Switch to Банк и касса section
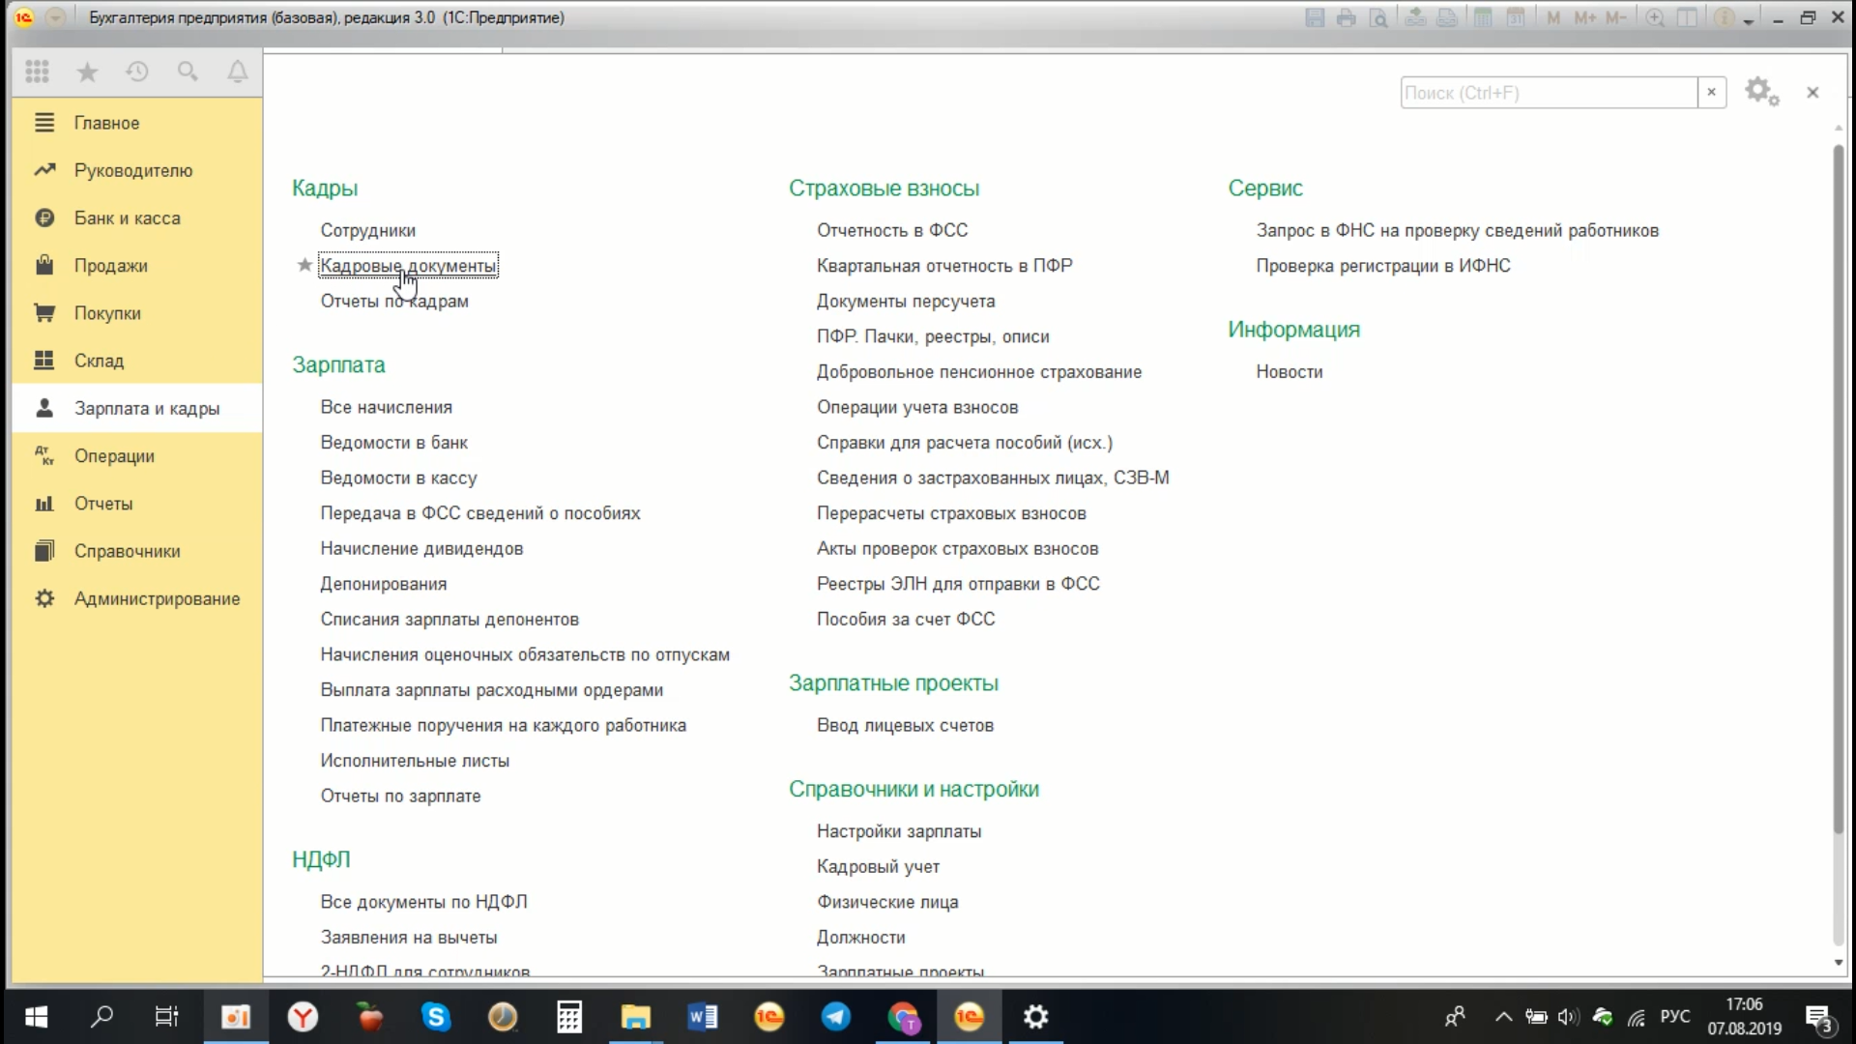1856x1044 pixels. coord(127,217)
